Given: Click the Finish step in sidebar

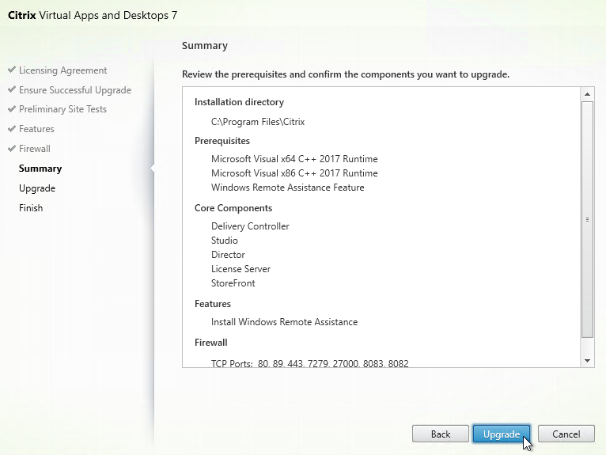Looking at the screenshot, I should pyautogui.click(x=31, y=208).
